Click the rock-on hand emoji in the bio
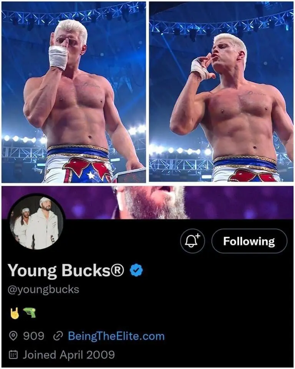The height and width of the screenshot is (369, 295). click(13, 313)
